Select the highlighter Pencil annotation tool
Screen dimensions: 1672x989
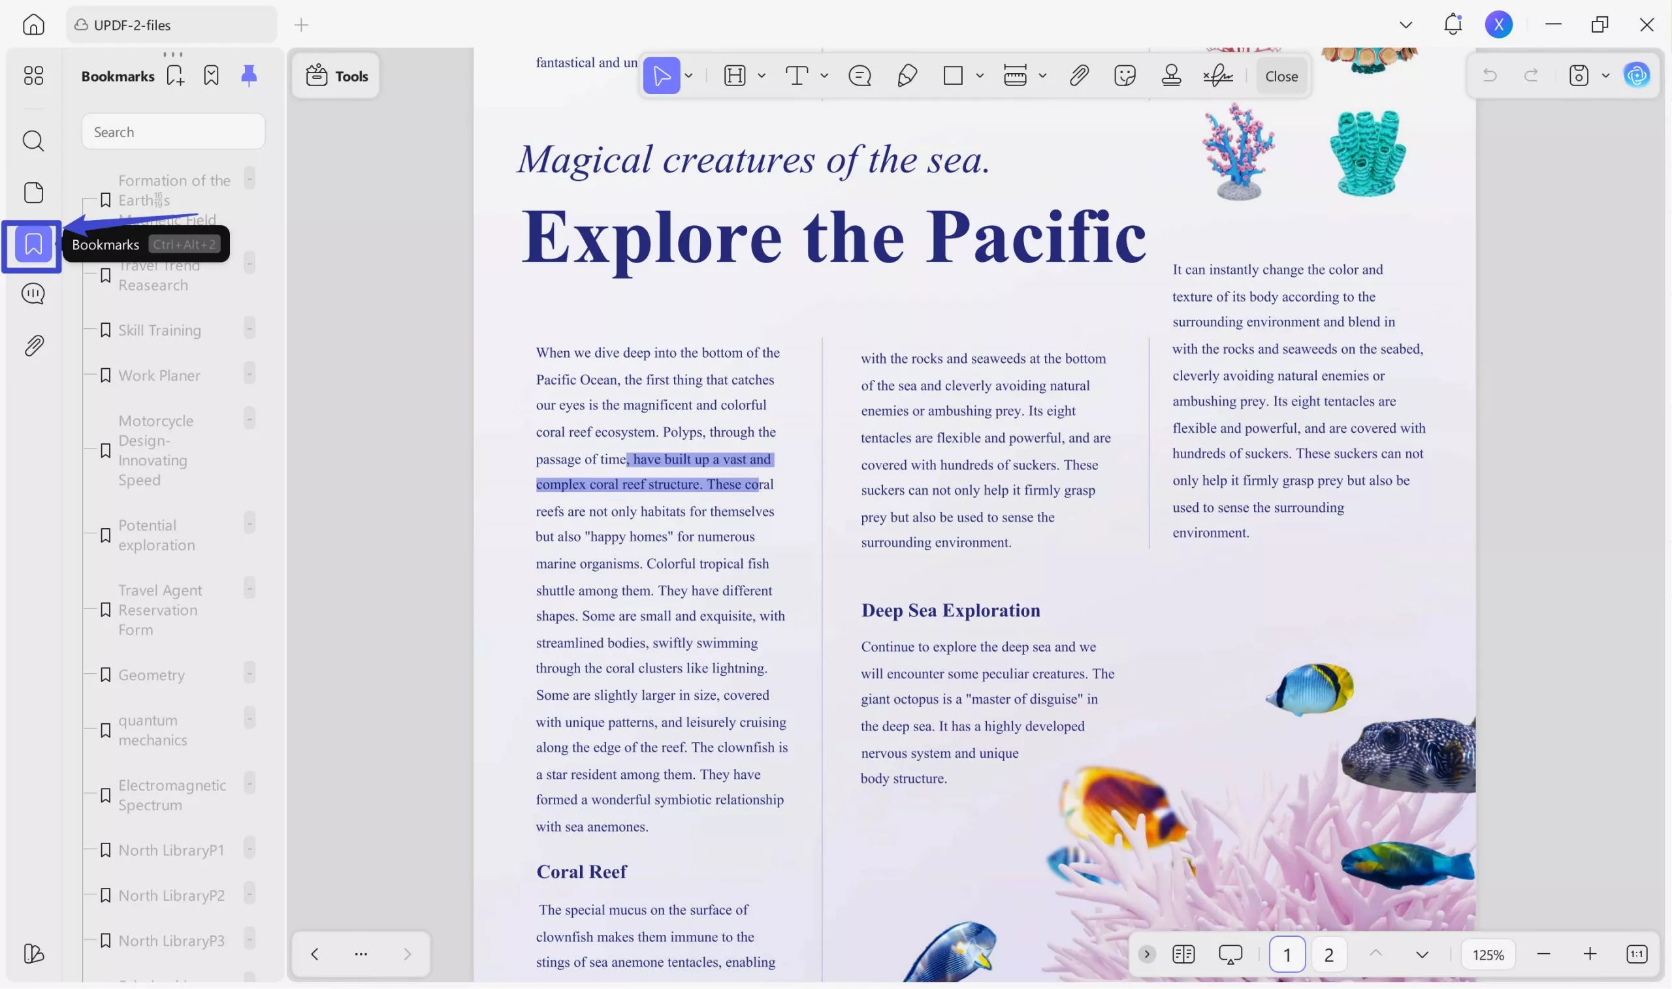[x=906, y=75]
